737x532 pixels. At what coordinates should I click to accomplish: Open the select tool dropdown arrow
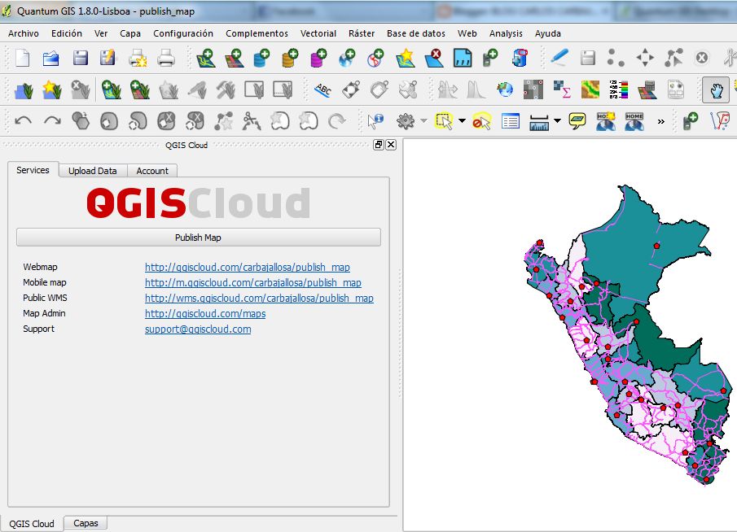(461, 119)
